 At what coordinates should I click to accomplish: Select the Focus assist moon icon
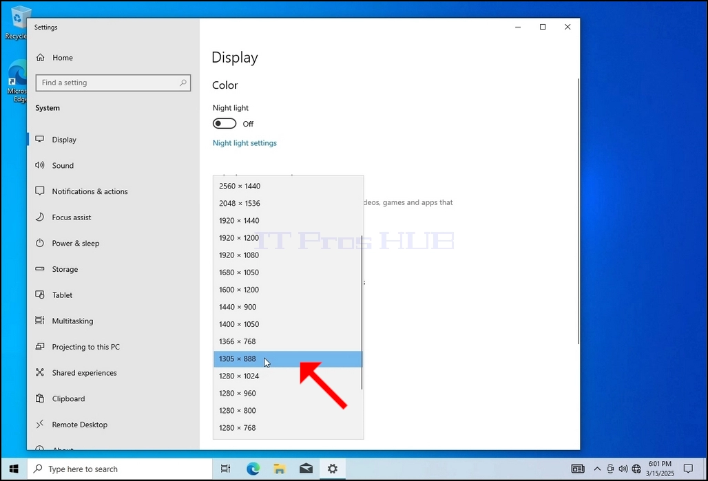coord(40,217)
